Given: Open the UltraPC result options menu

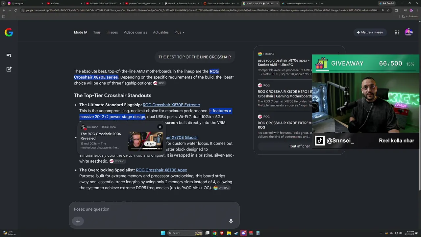Looking at the screenshot, I should pyautogui.click(x=339, y=54).
